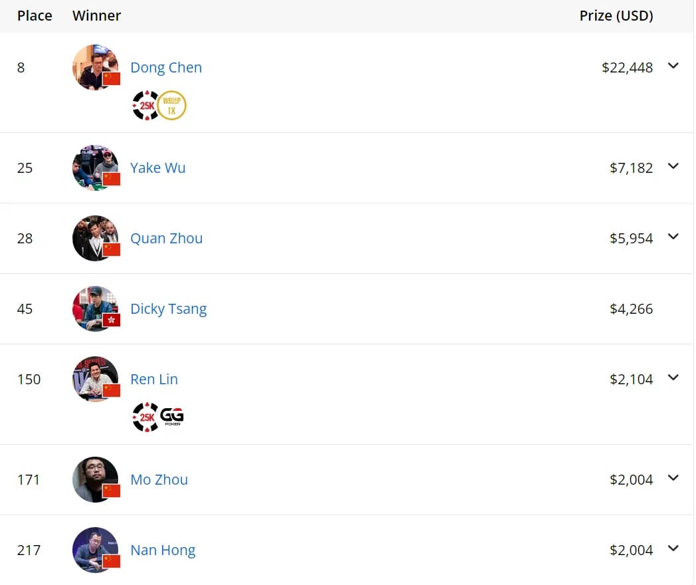Expand Yake Wu's prize row
The image size is (696, 585).
point(673,166)
